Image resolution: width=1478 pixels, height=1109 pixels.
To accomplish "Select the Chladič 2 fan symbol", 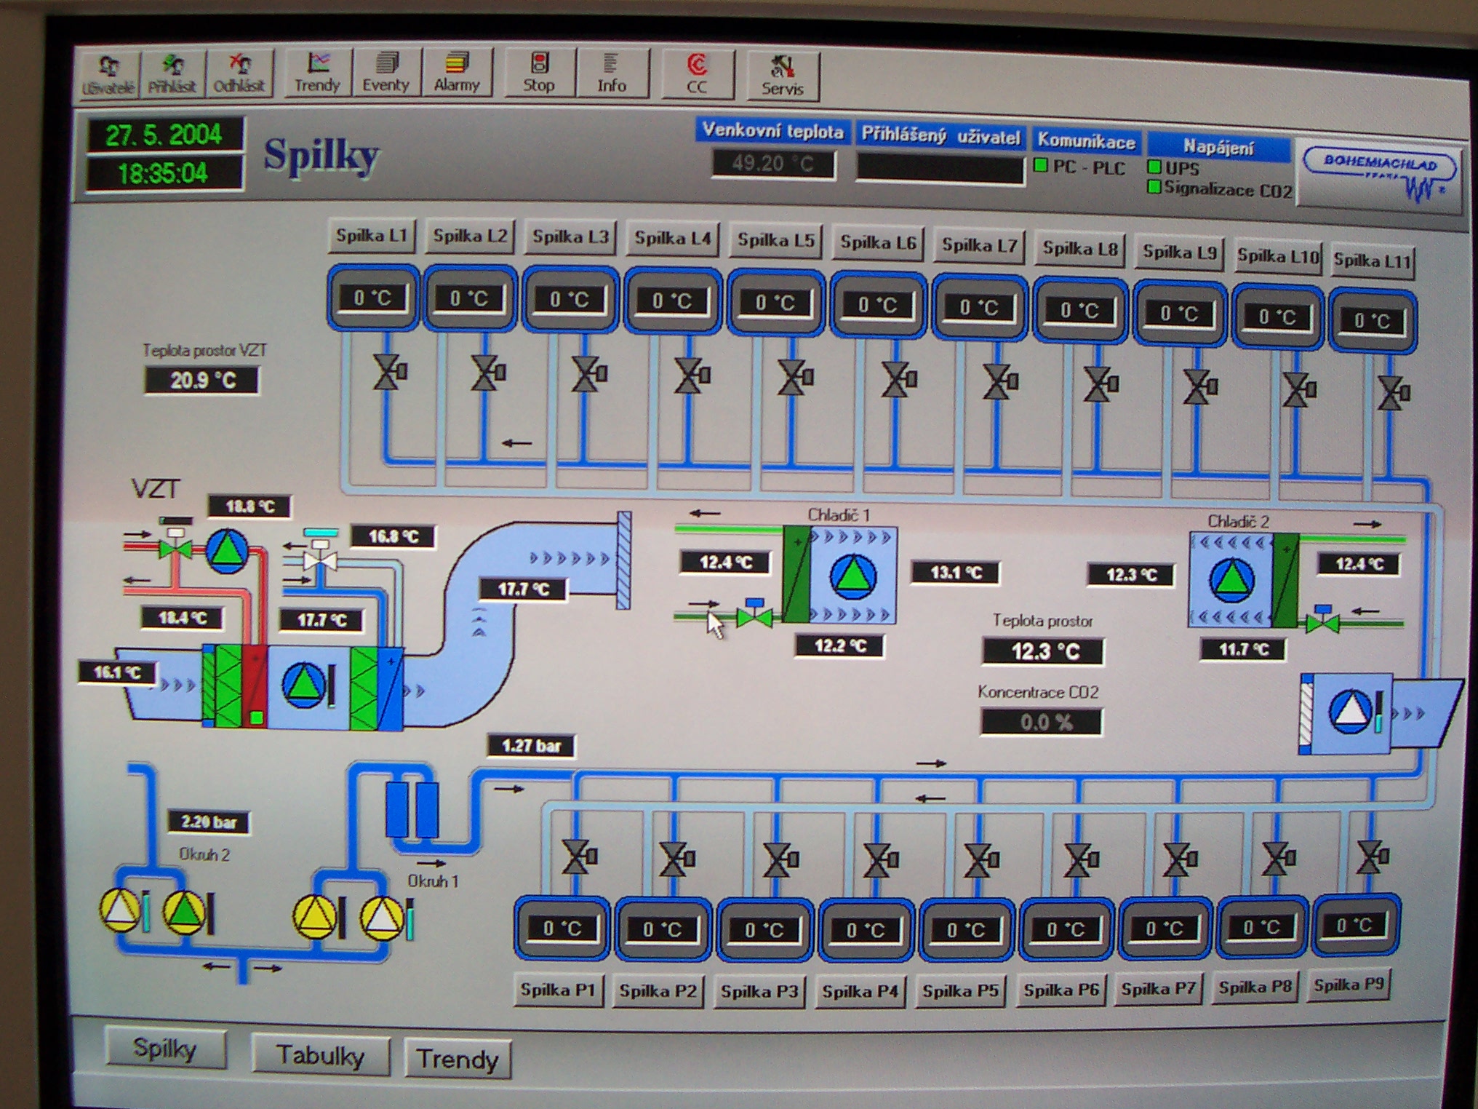I will click(x=1231, y=580).
